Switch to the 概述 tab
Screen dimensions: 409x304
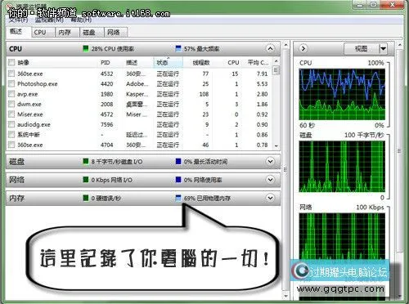coord(16,32)
